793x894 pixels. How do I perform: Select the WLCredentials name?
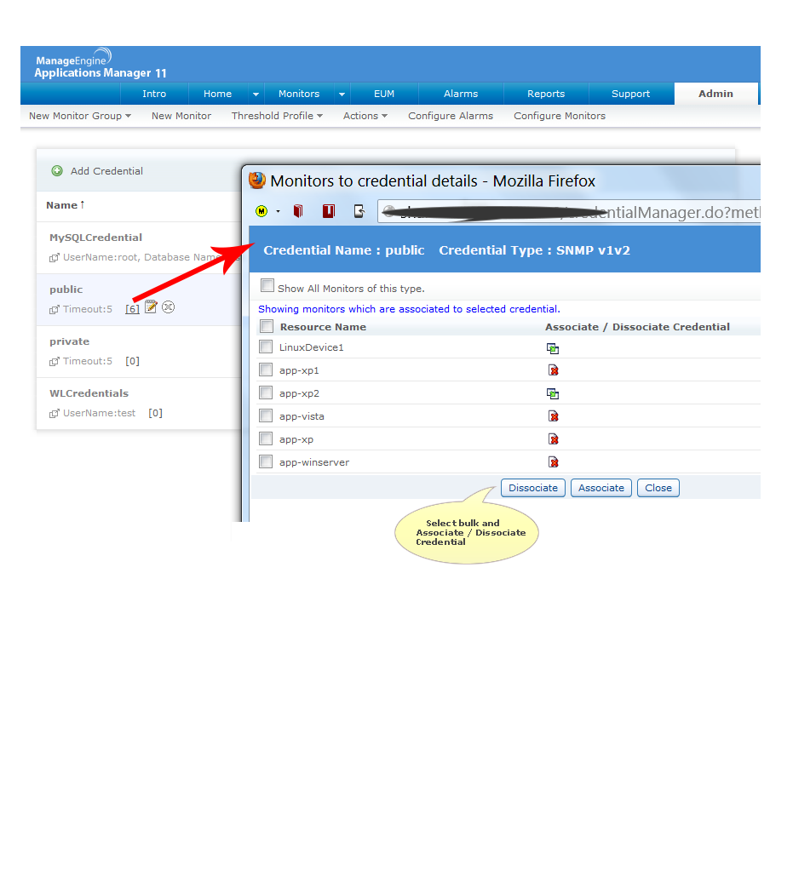pyautogui.click(x=89, y=393)
